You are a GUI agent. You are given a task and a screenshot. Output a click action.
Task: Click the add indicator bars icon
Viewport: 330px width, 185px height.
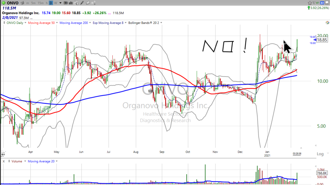(71, 3)
